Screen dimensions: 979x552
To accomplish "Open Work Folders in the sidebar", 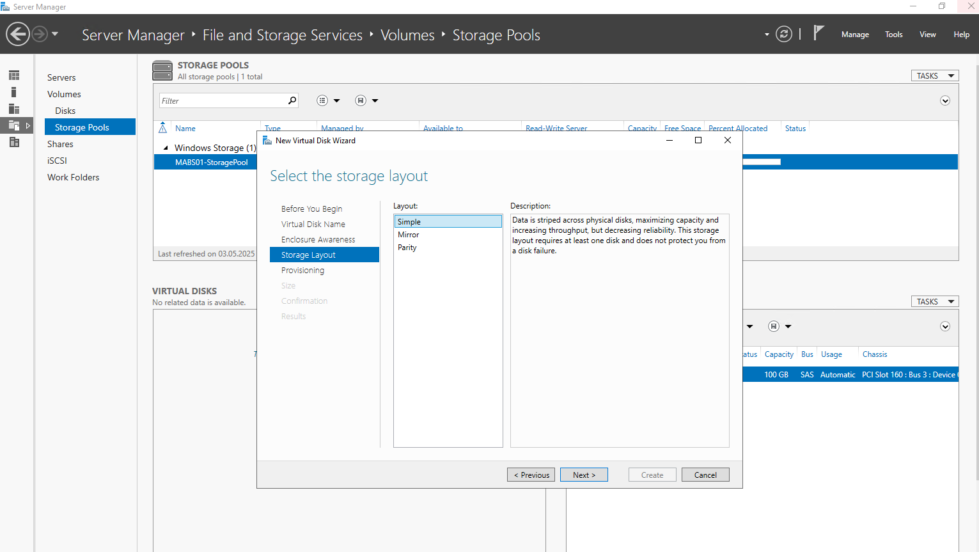I will pyautogui.click(x=73, y=177).
